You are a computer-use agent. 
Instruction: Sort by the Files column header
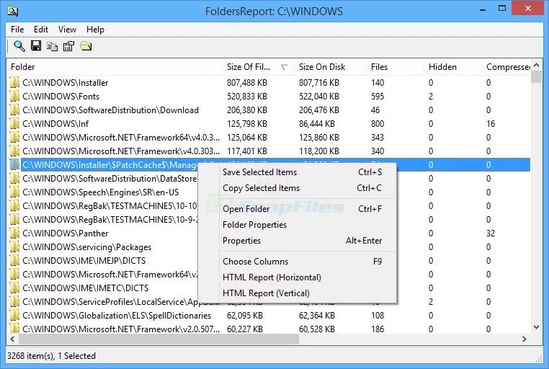395,67
